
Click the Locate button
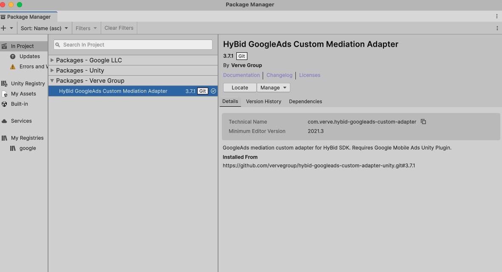[x=240, y=88]
